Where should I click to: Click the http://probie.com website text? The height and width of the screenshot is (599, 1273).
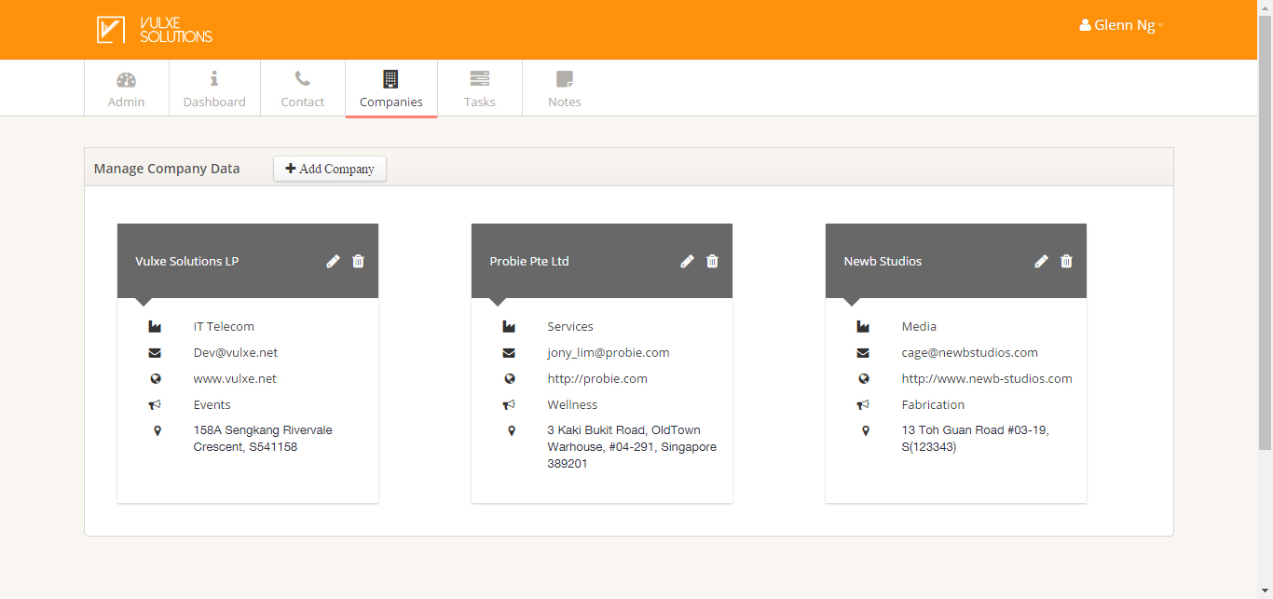pyautogui.click(x=597, y=379)
